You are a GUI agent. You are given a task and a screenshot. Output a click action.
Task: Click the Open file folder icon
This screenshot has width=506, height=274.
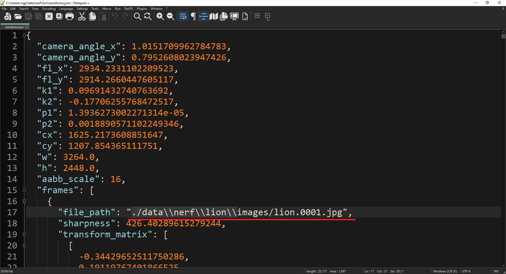[18, 16]
